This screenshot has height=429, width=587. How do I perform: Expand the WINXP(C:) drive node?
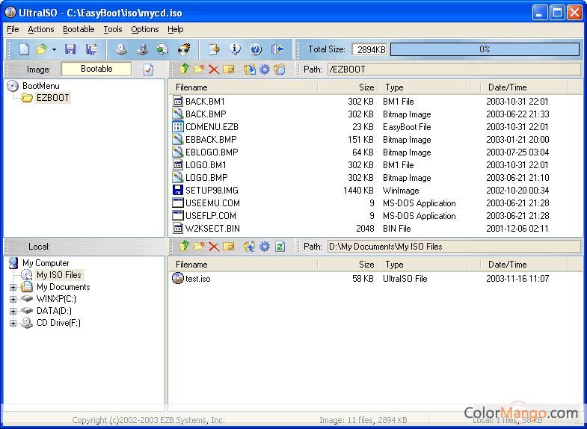click(x=13, y=299)
